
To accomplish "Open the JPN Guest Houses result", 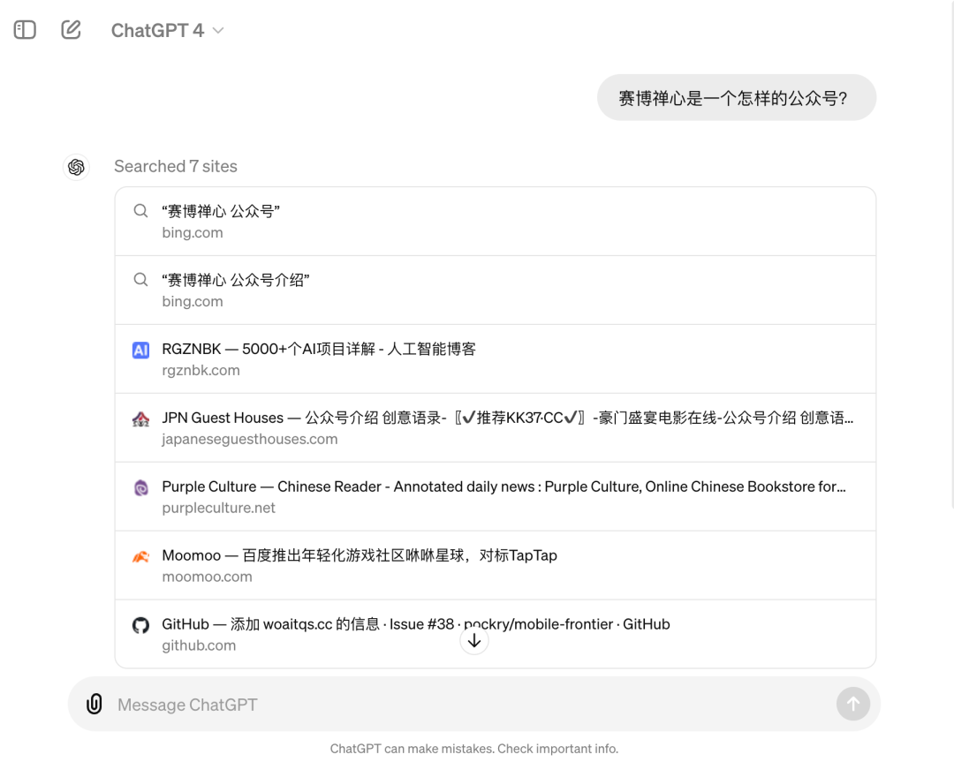I will coord(496,427).
